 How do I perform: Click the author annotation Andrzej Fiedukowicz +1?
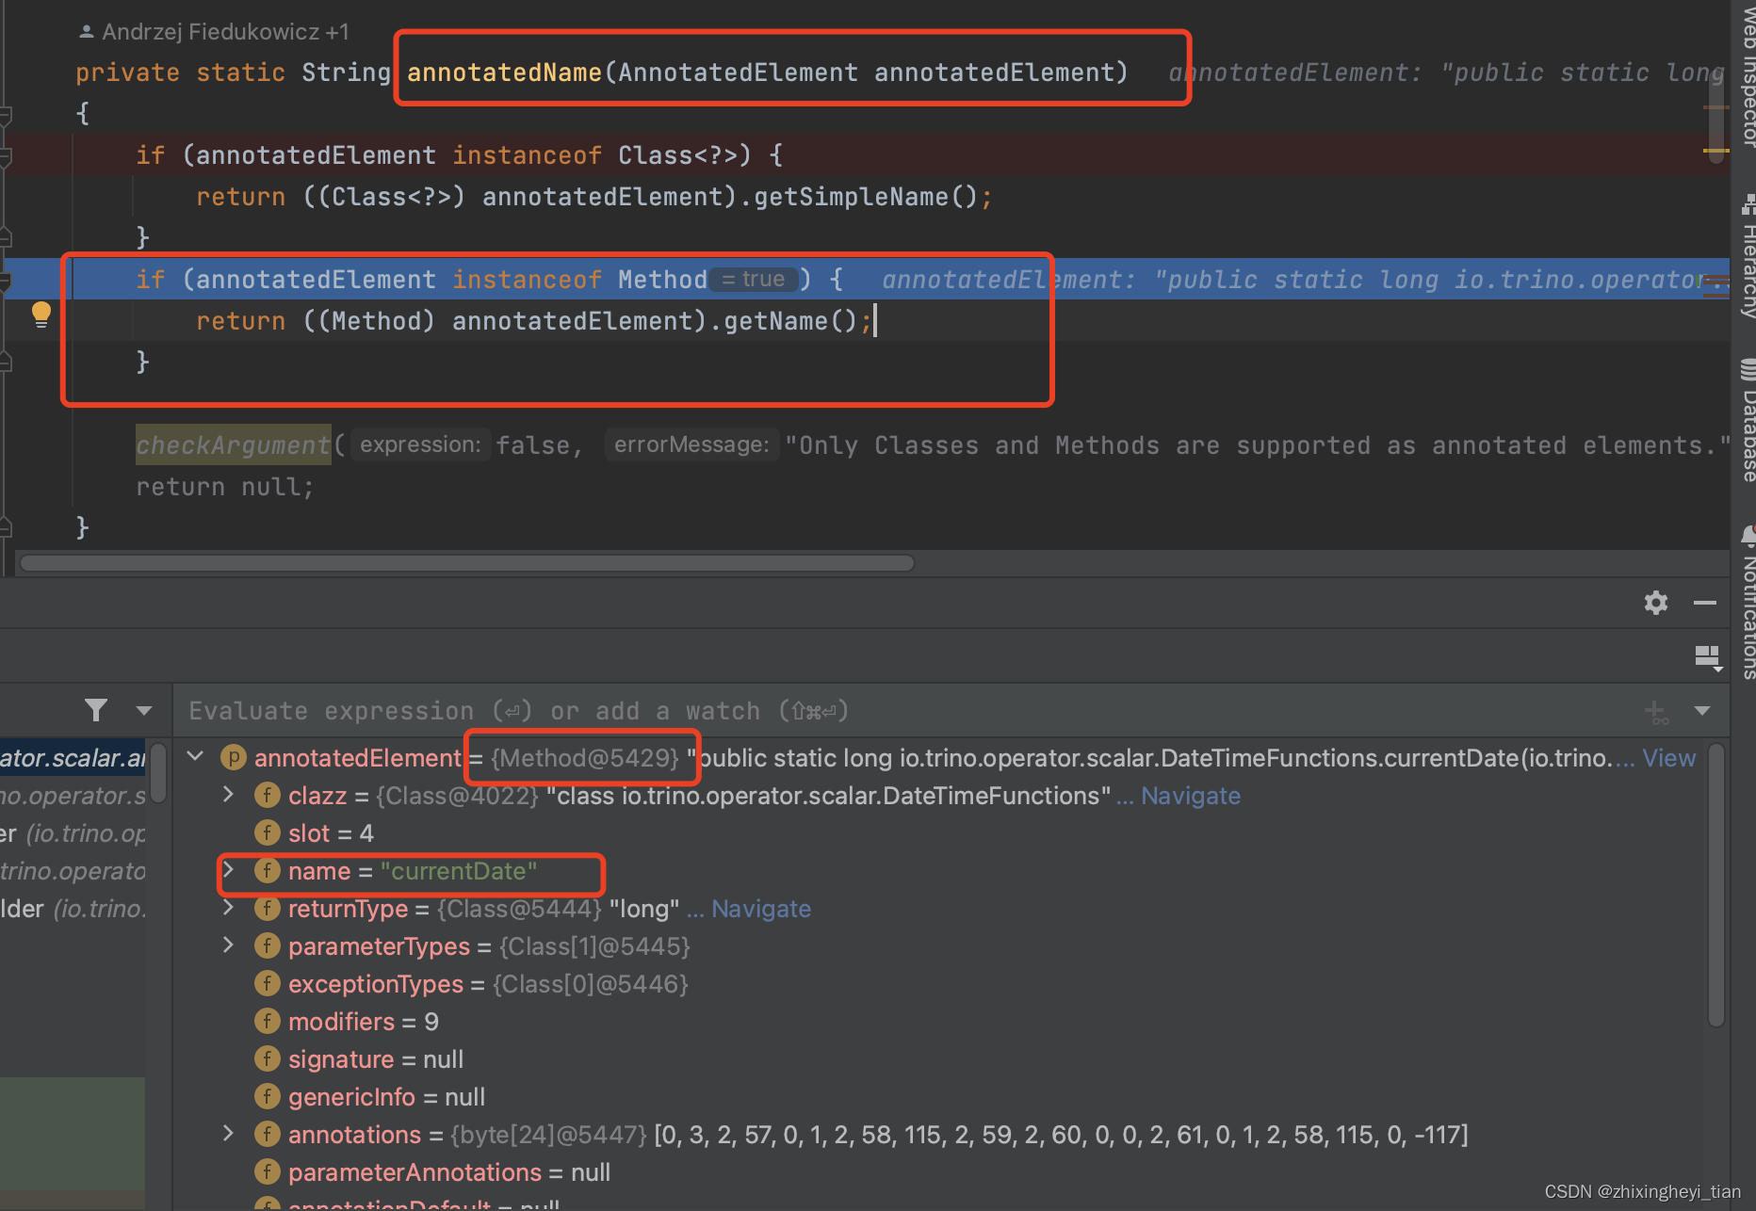(x=215, y=32)
